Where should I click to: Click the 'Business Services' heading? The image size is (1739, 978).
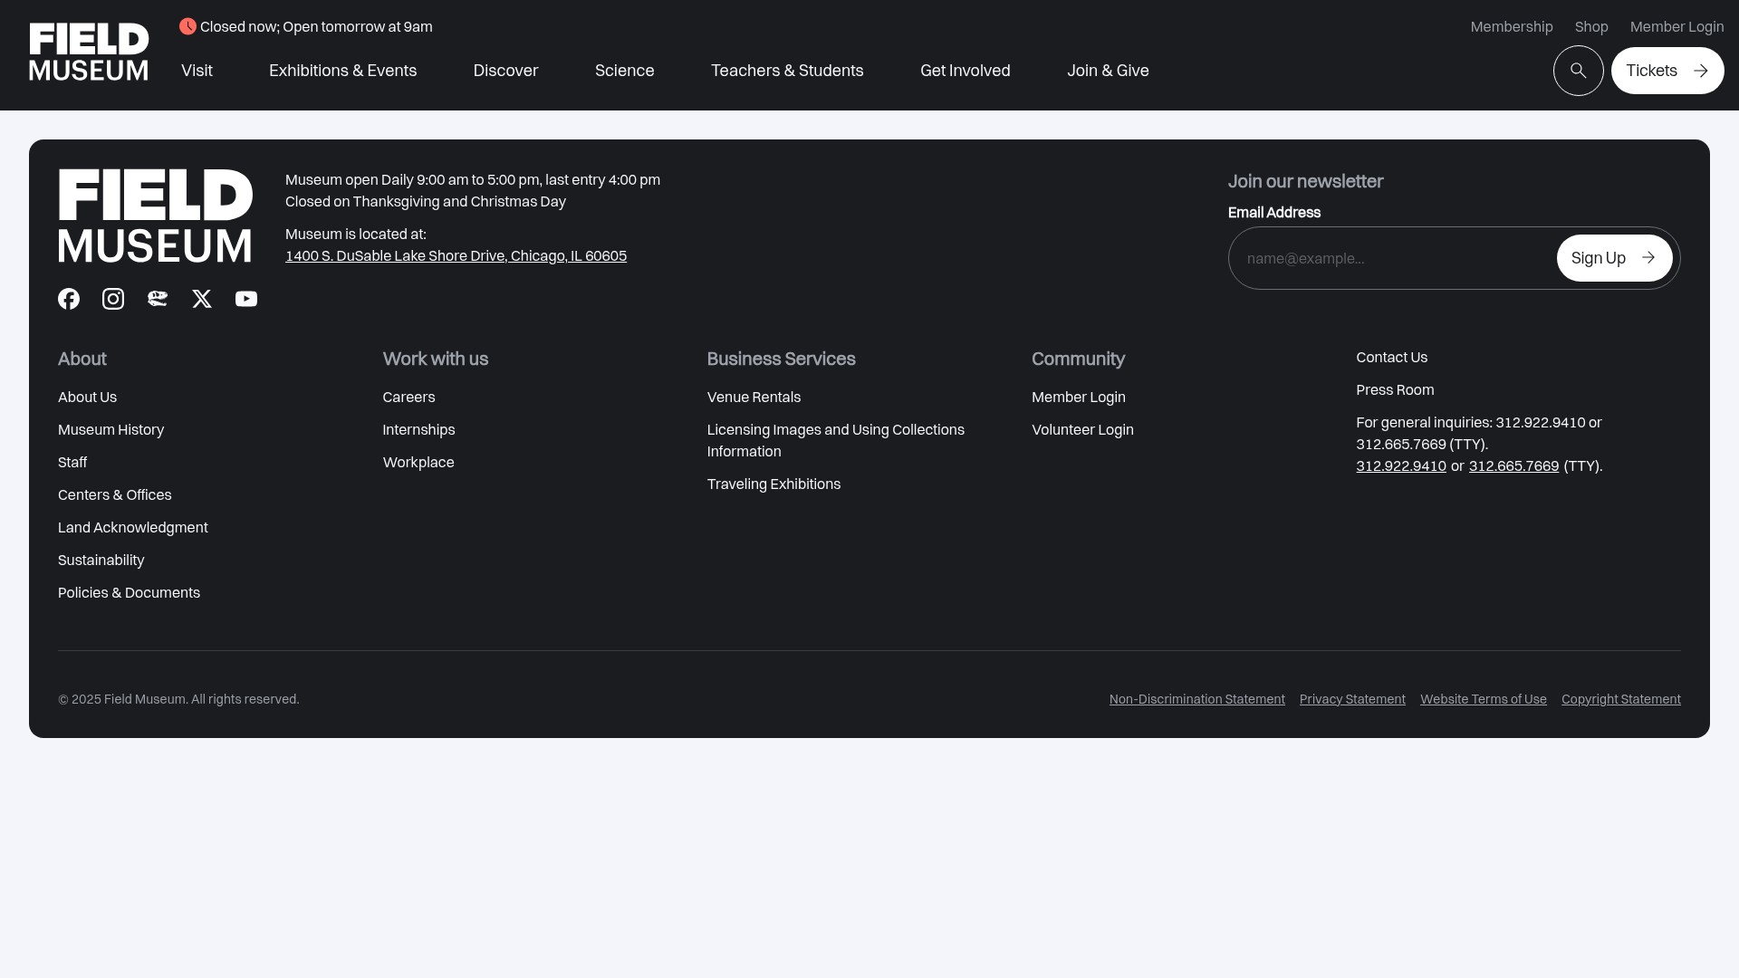781,359
